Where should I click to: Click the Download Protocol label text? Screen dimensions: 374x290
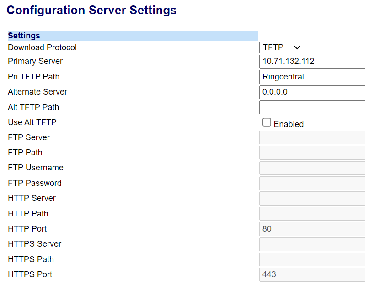coord(42,47)
